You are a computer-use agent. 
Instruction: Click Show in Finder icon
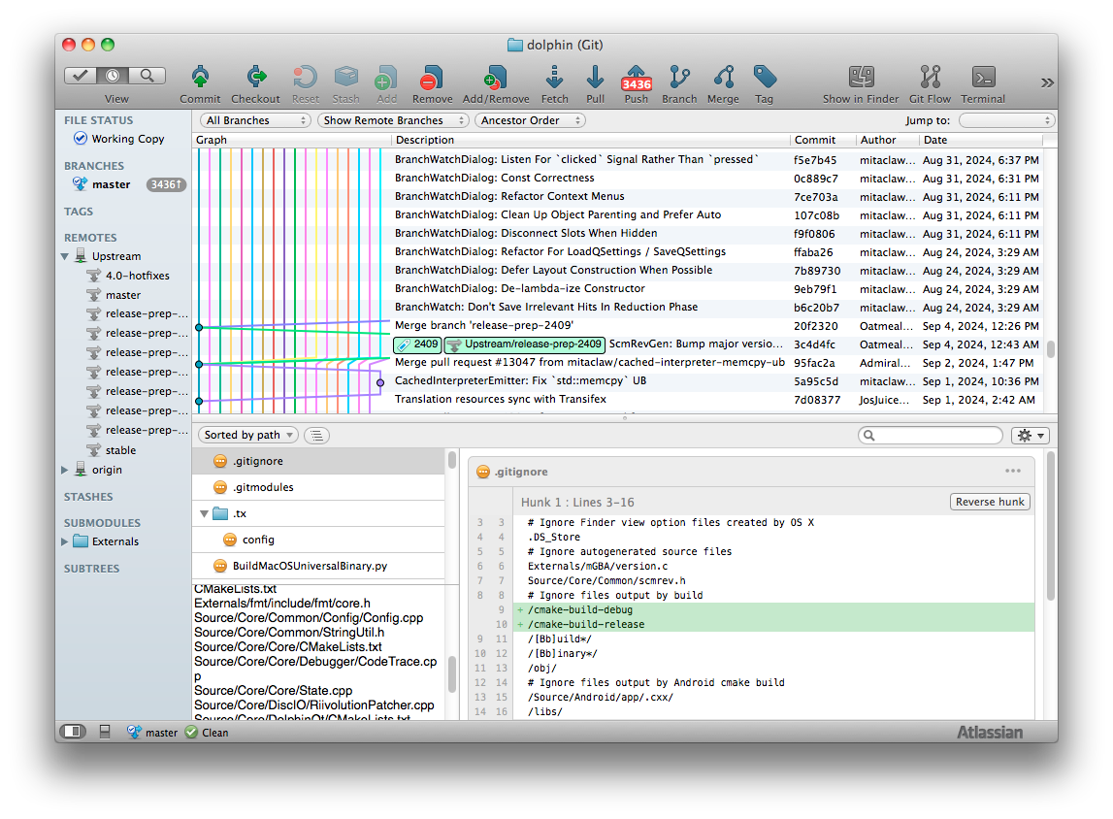click(861, 77)
